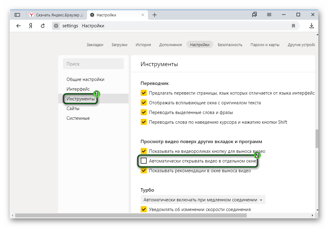Viewport: 328px width, 228px height.
Task: Click the Поиск search field
Action: (93, 64)
